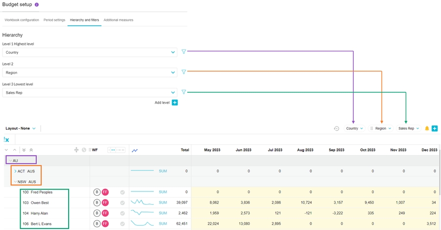This screenshot has height=230, width=441.
Task: Toggle the checkmark for Fred Peoples row
Action: [122, 192]
